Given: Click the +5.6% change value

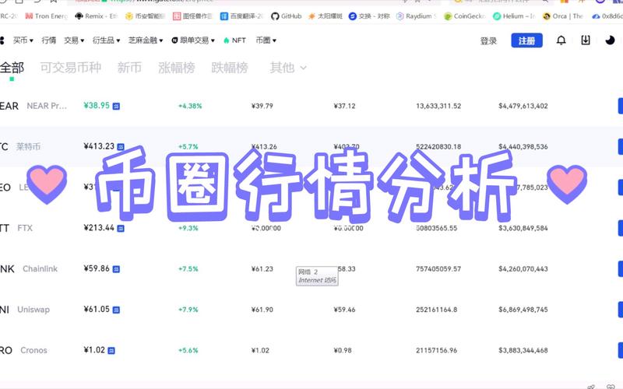Looking at the screenshot, I should (188, 351).
